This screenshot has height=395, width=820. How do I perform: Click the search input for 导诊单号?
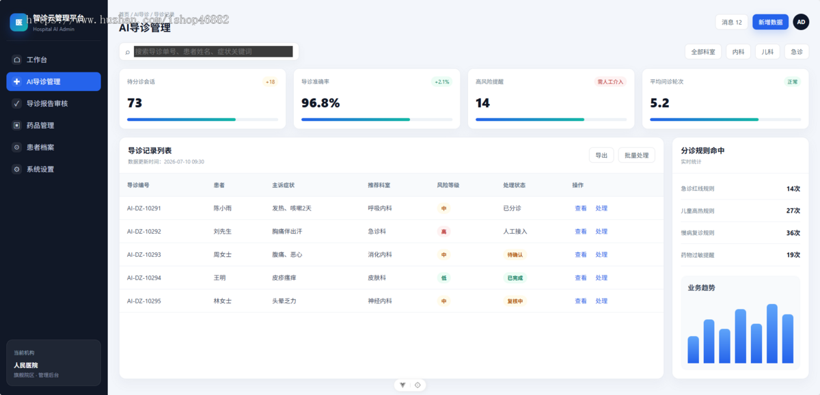[x=213, y=51]
